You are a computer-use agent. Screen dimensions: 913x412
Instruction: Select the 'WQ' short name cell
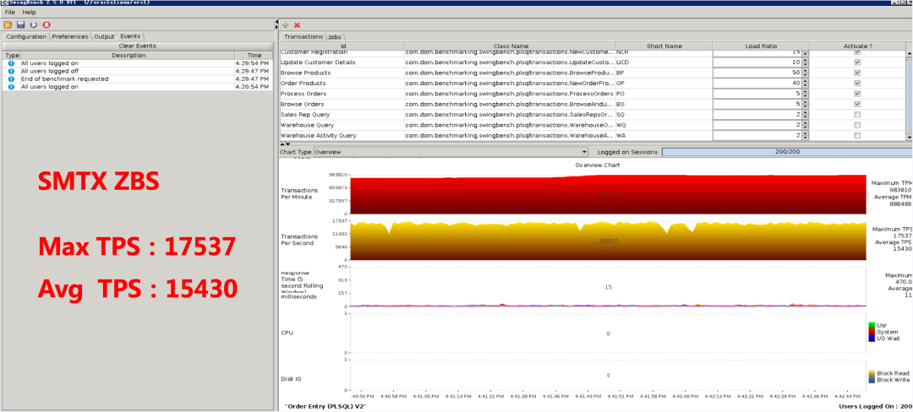(664, 125)
